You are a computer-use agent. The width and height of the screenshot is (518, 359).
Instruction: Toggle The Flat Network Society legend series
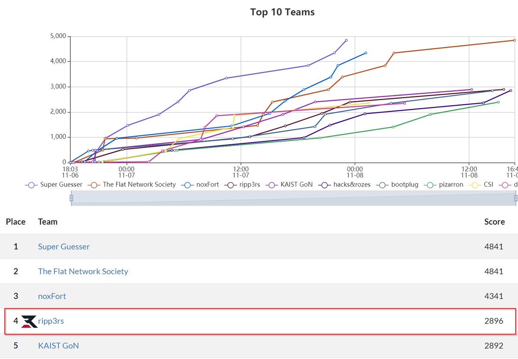(x=132, y=184)
